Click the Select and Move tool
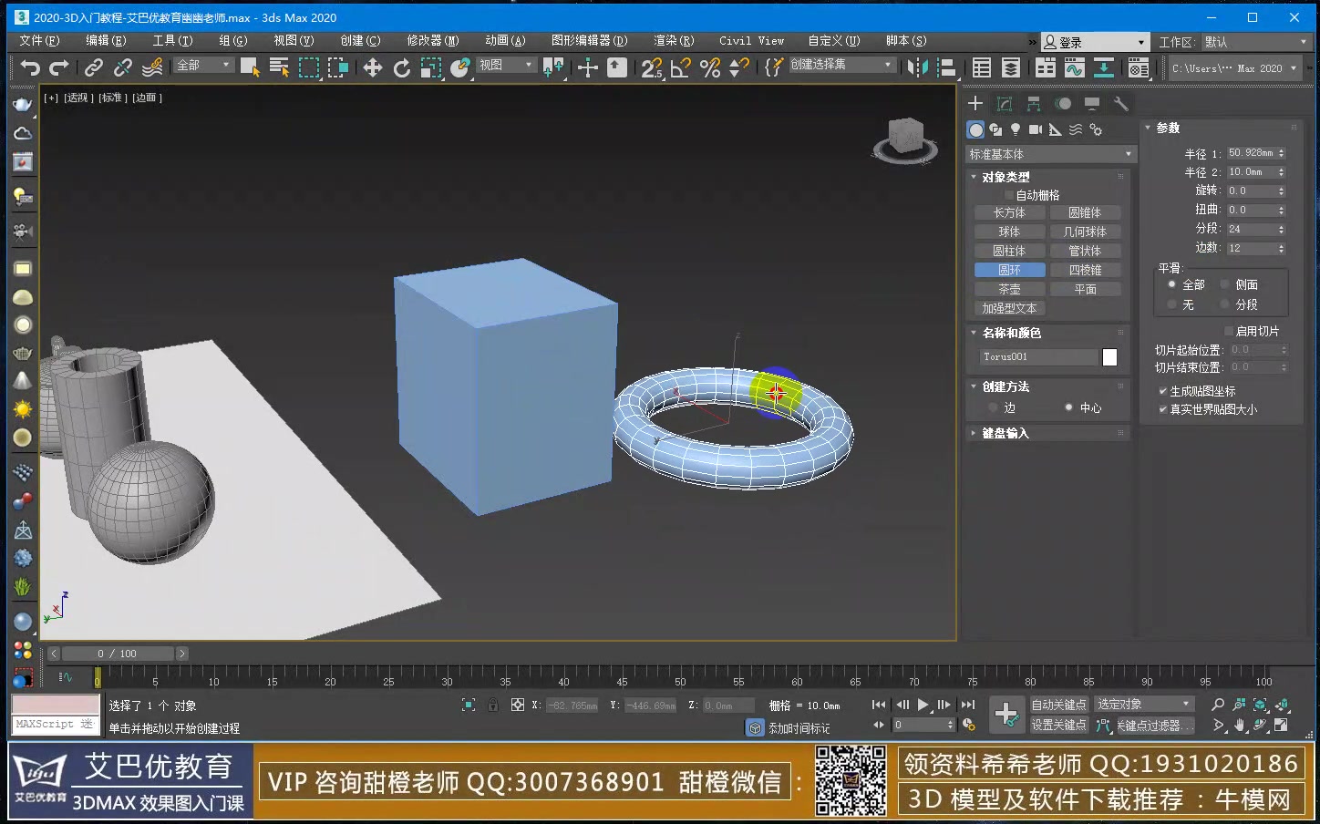1320x824 pixels. (372, 67)
